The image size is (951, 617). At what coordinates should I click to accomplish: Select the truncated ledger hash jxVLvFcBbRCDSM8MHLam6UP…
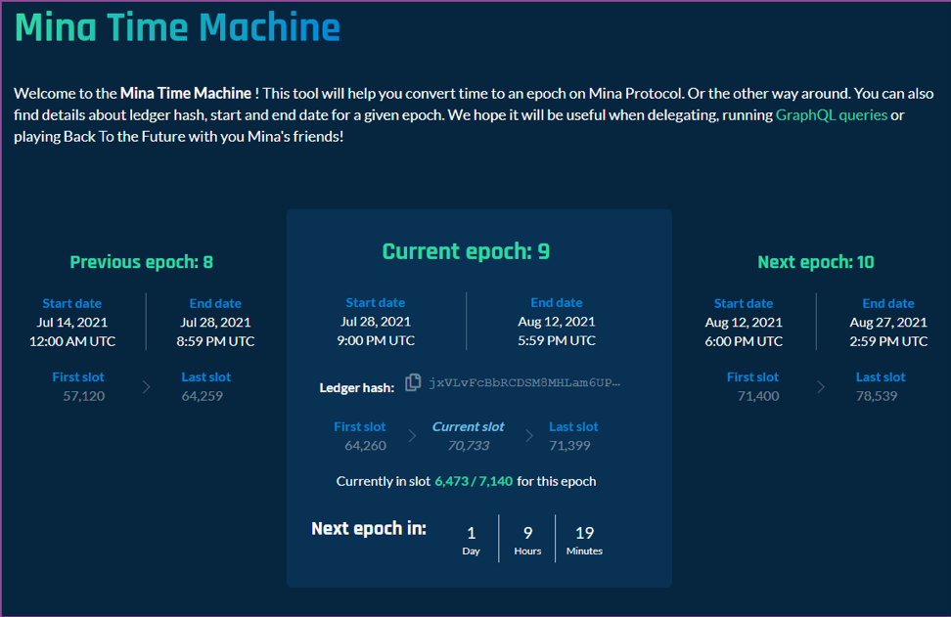tap(524, 382)
